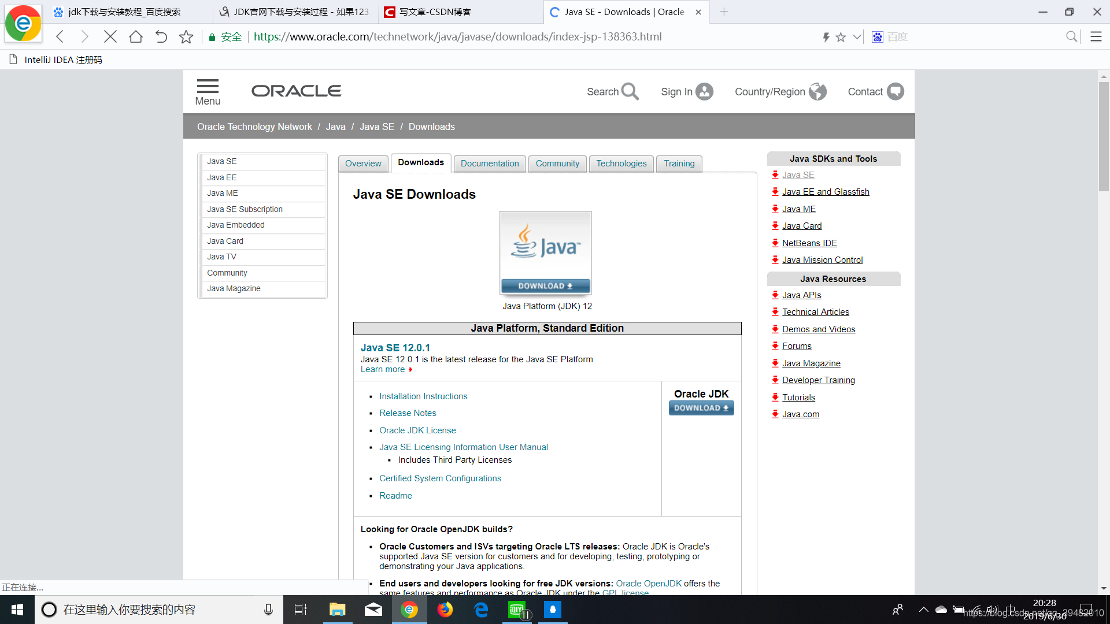Image resolution: width=1110 pixels, height=624 pixels.
Task: Click Oracle Technology Network breadcrumb
Action: pos(254,127)
